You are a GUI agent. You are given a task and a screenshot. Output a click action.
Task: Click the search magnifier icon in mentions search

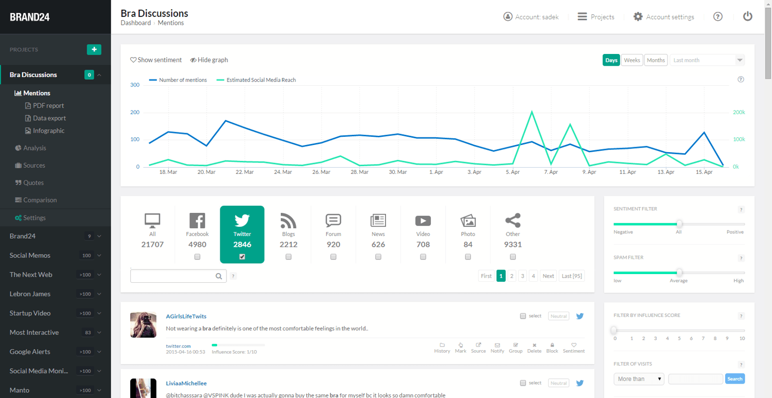point(219,276)
